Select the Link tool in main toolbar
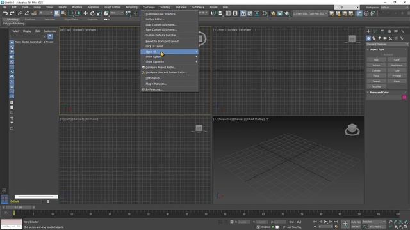410x230 pixels. [20, 13]
